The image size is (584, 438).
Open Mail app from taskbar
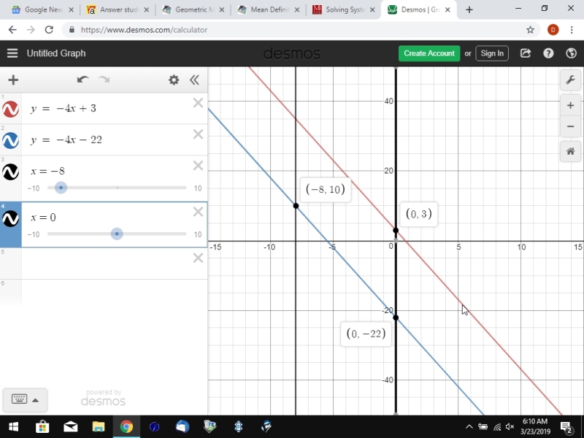pyautogui.click(x=70, y=426)
